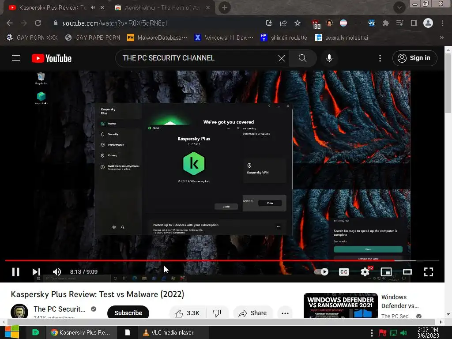Reload the page
Viewport: 452px width, 339px height.
coord(38,23)
